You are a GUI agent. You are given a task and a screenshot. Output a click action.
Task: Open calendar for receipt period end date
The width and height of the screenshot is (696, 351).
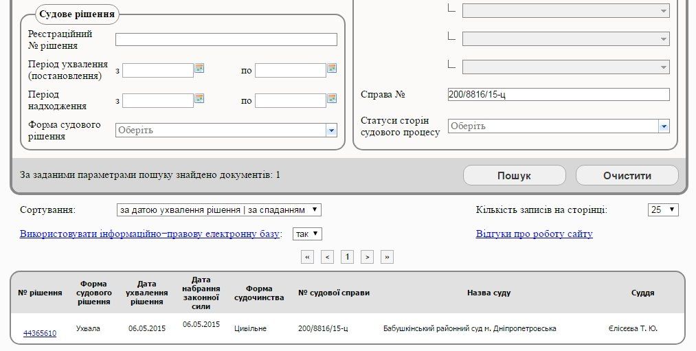332,98
